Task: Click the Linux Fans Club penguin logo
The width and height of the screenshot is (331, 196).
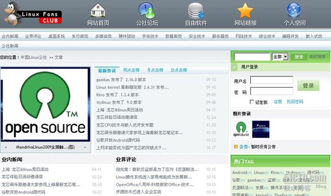Action: click(33, 14)
